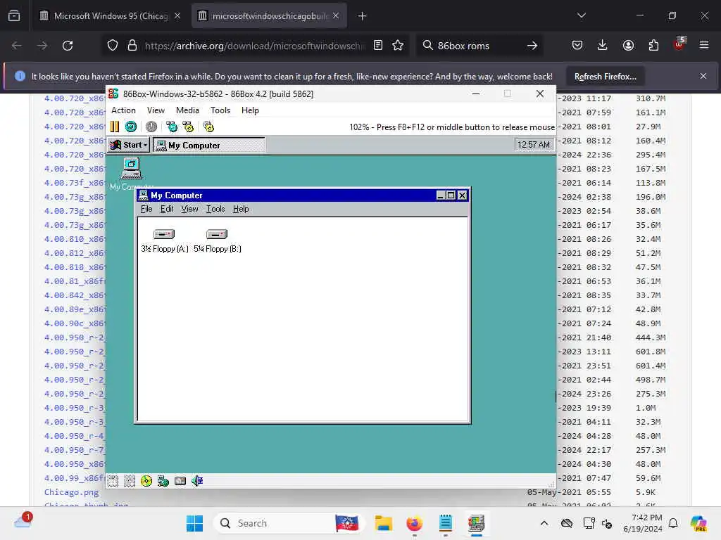The image size is (721, 540).
Task: Bookmark this page with the star icon
Action: click(x=398, y=46)
